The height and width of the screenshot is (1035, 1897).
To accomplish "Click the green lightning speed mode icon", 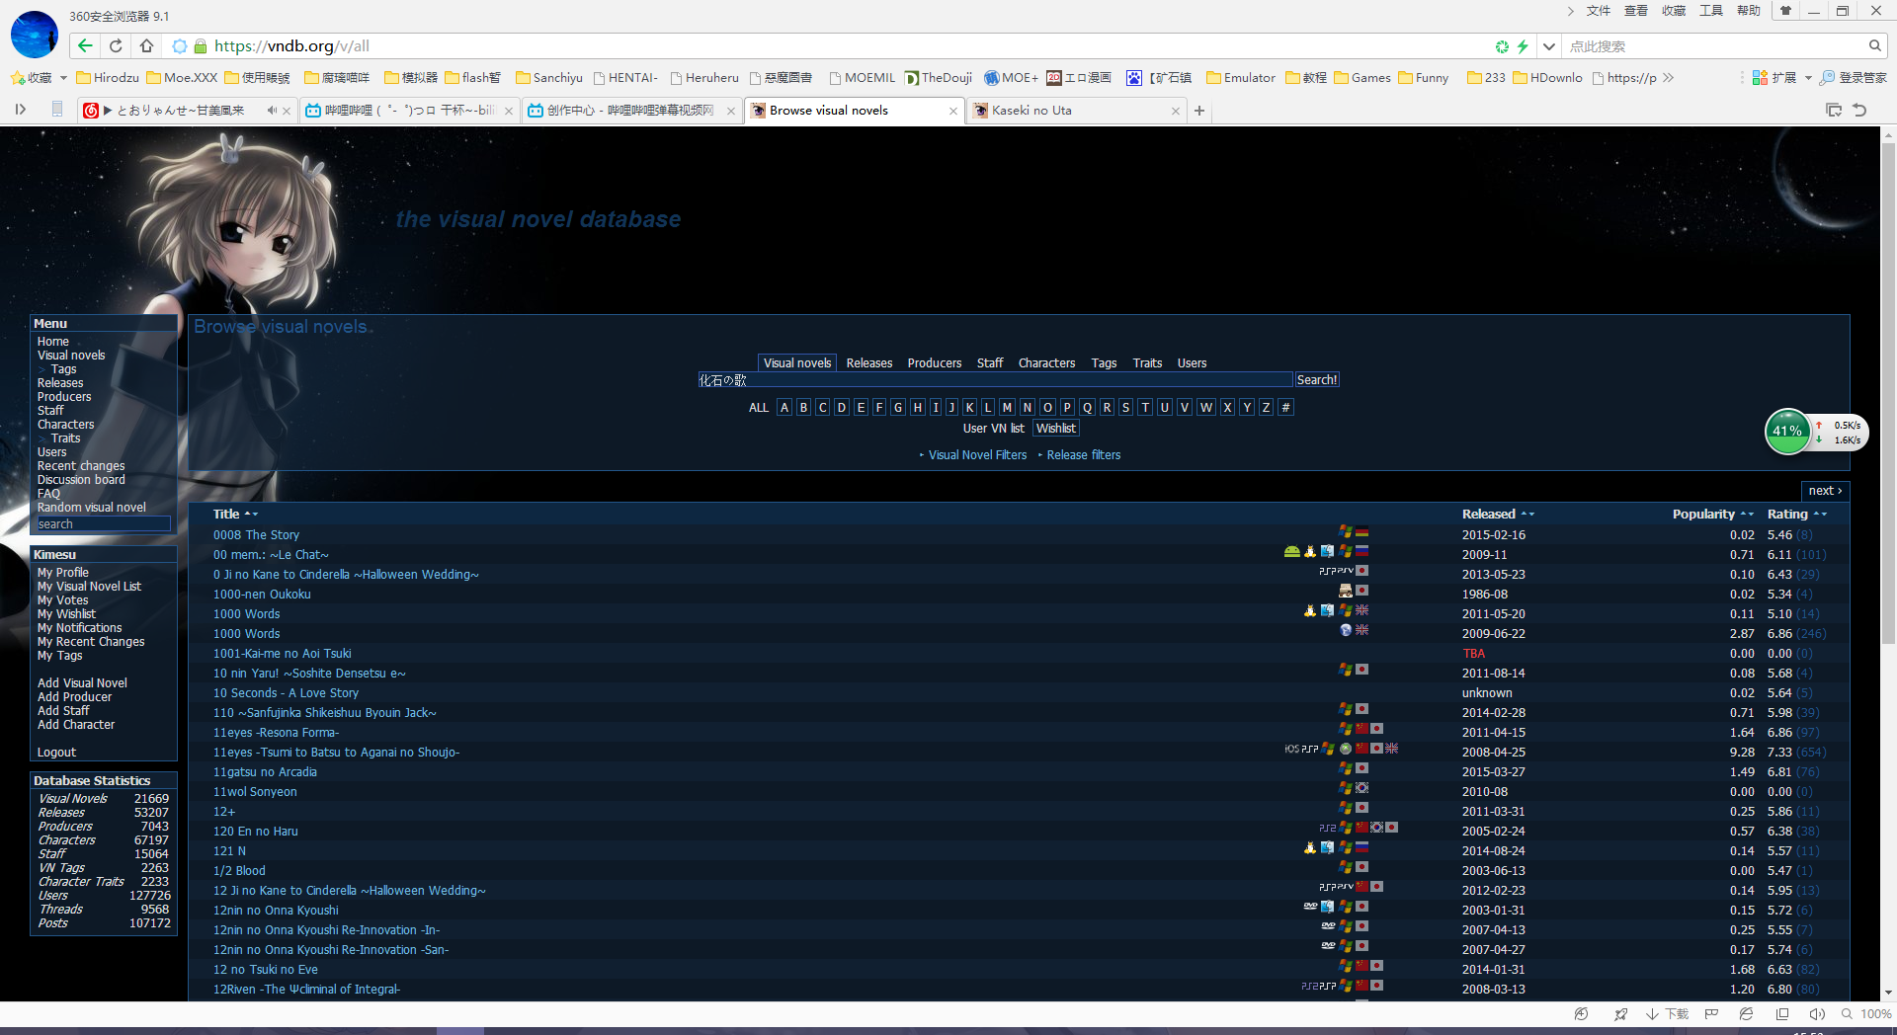I will (1523, 46).
